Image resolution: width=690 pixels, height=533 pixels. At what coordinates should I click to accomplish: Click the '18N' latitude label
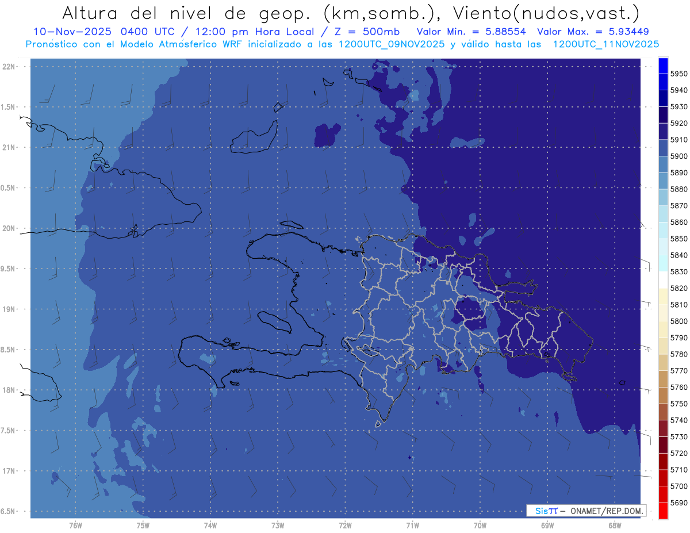[9, 390]
